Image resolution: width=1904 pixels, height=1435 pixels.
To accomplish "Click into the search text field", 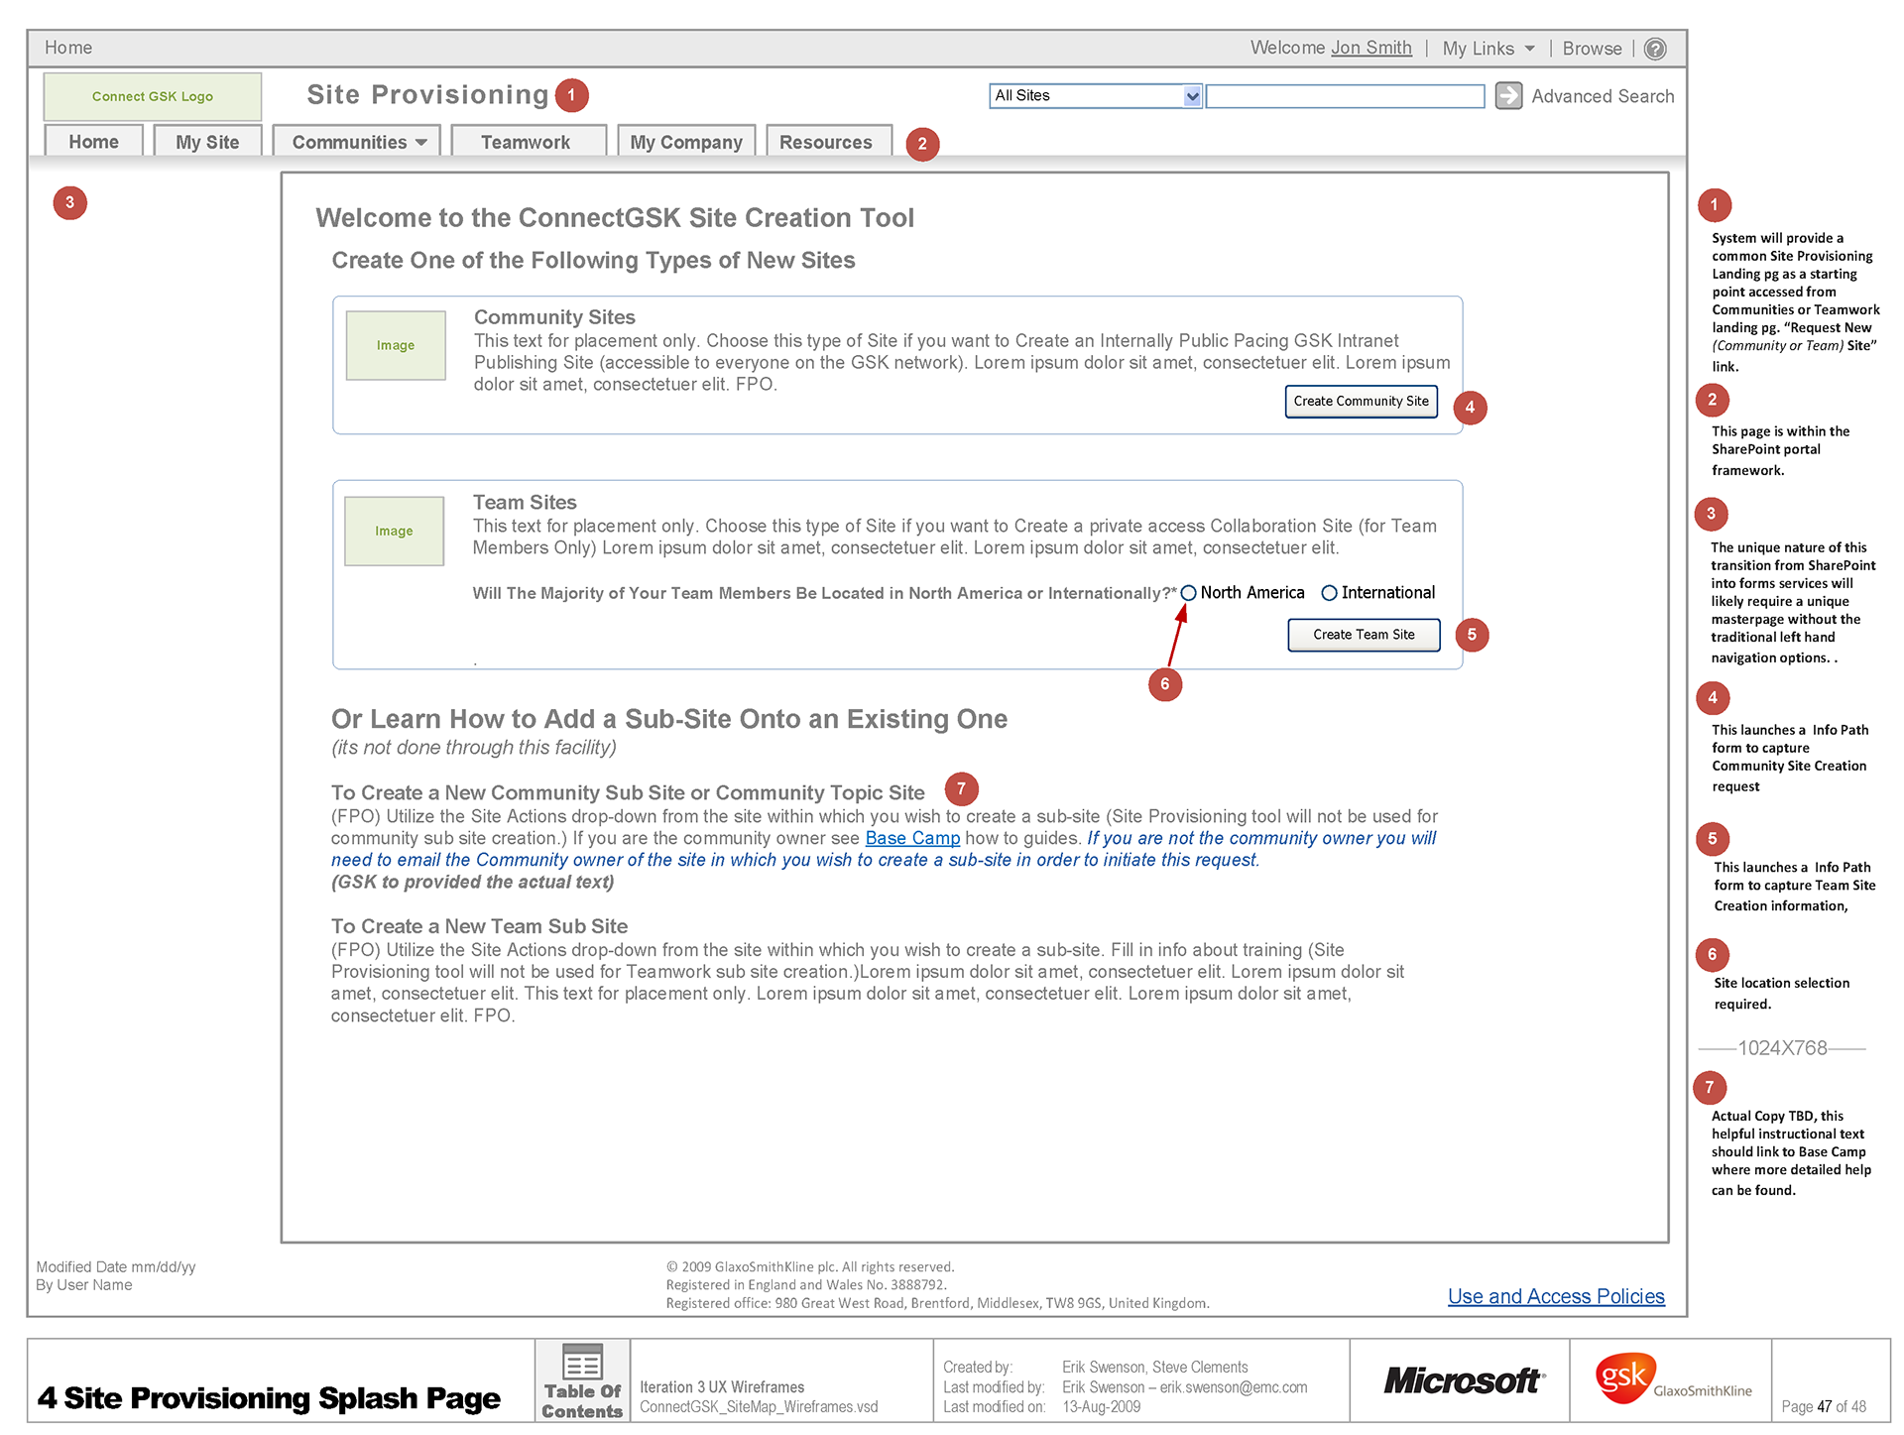I will [x=1345, y=96].
